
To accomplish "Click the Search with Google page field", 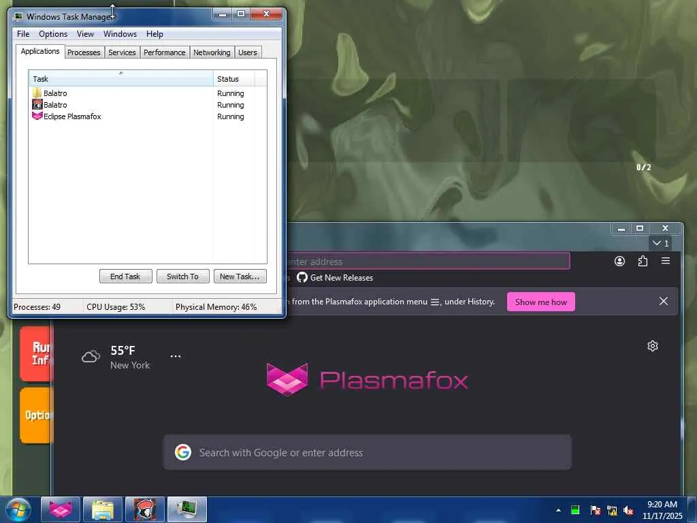I will pyautogui.click(x=367, y=452).
